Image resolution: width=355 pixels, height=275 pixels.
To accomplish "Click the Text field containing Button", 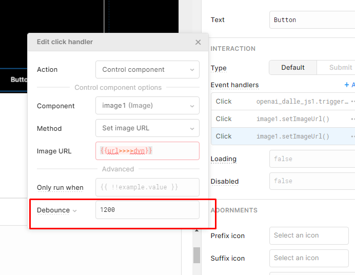I will [312, 20].
